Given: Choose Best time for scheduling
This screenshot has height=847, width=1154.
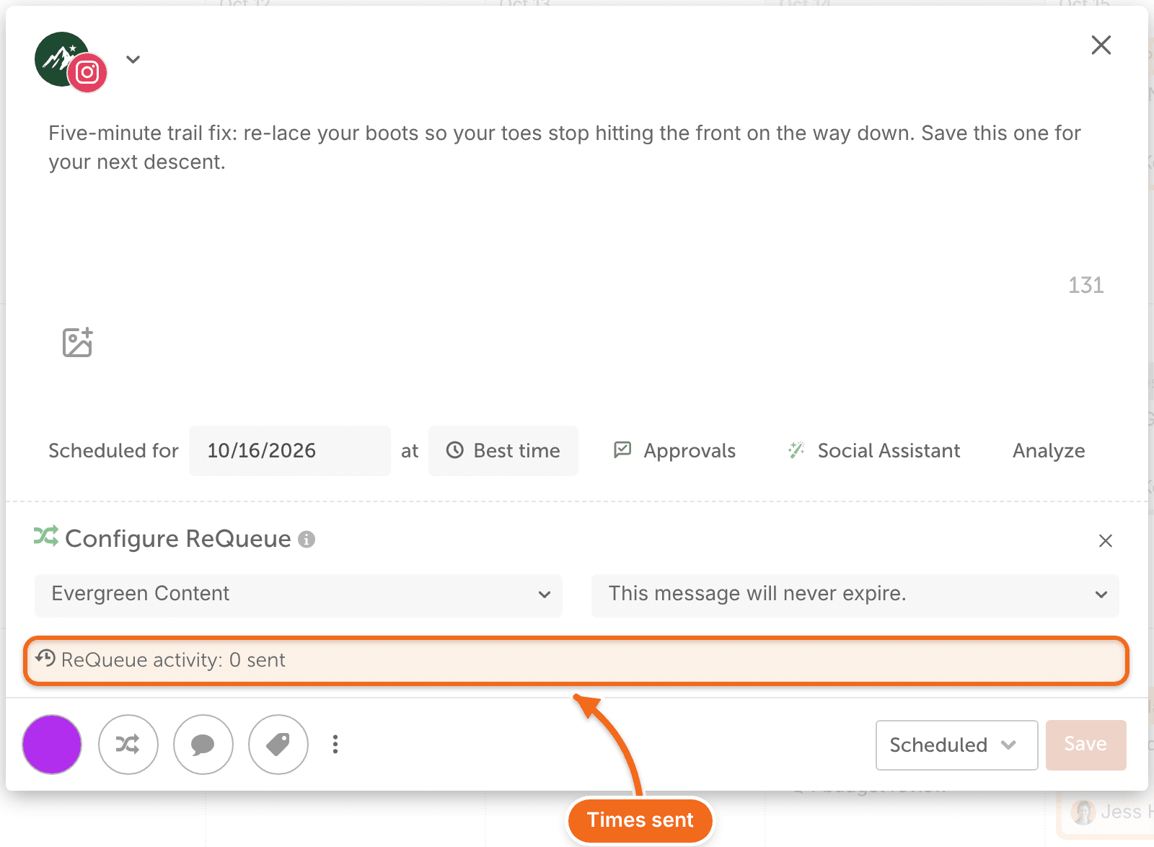Looking at the screenshot, I should point(503,451).
